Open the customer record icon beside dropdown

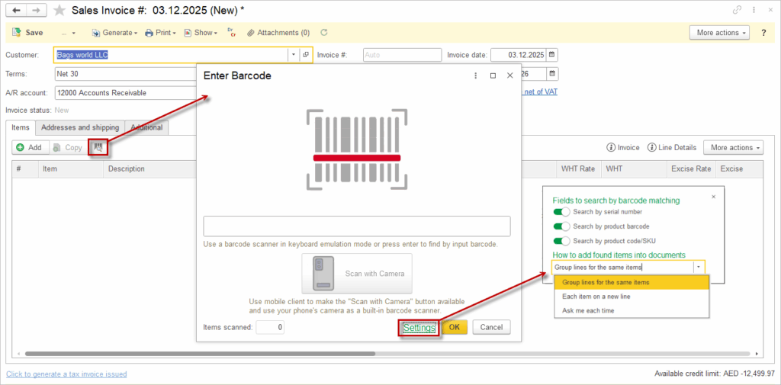[x=305, y=55]
